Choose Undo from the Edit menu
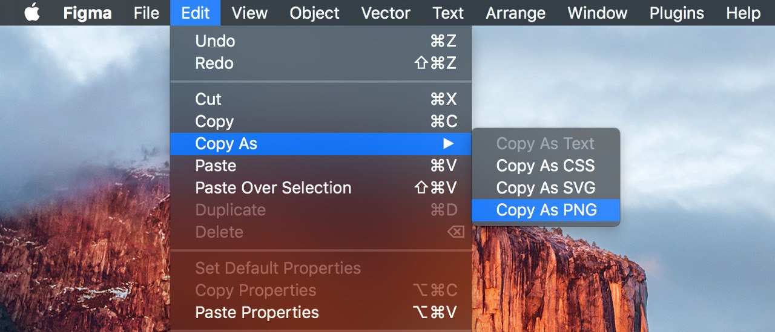 tap(321, 41)
